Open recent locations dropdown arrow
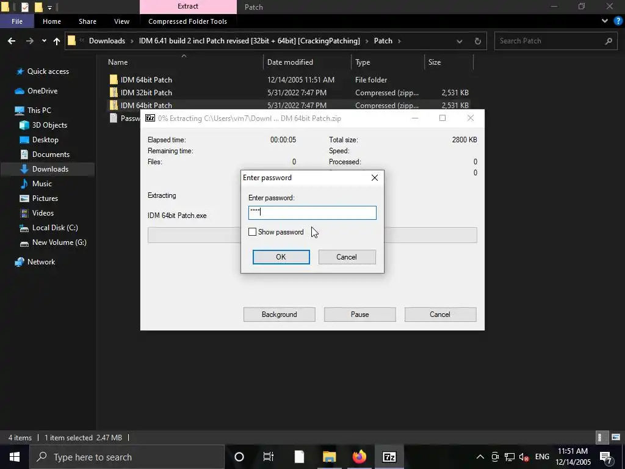This screenshot has width=625, height=469. pyautogui.click(x=44, y=41)
